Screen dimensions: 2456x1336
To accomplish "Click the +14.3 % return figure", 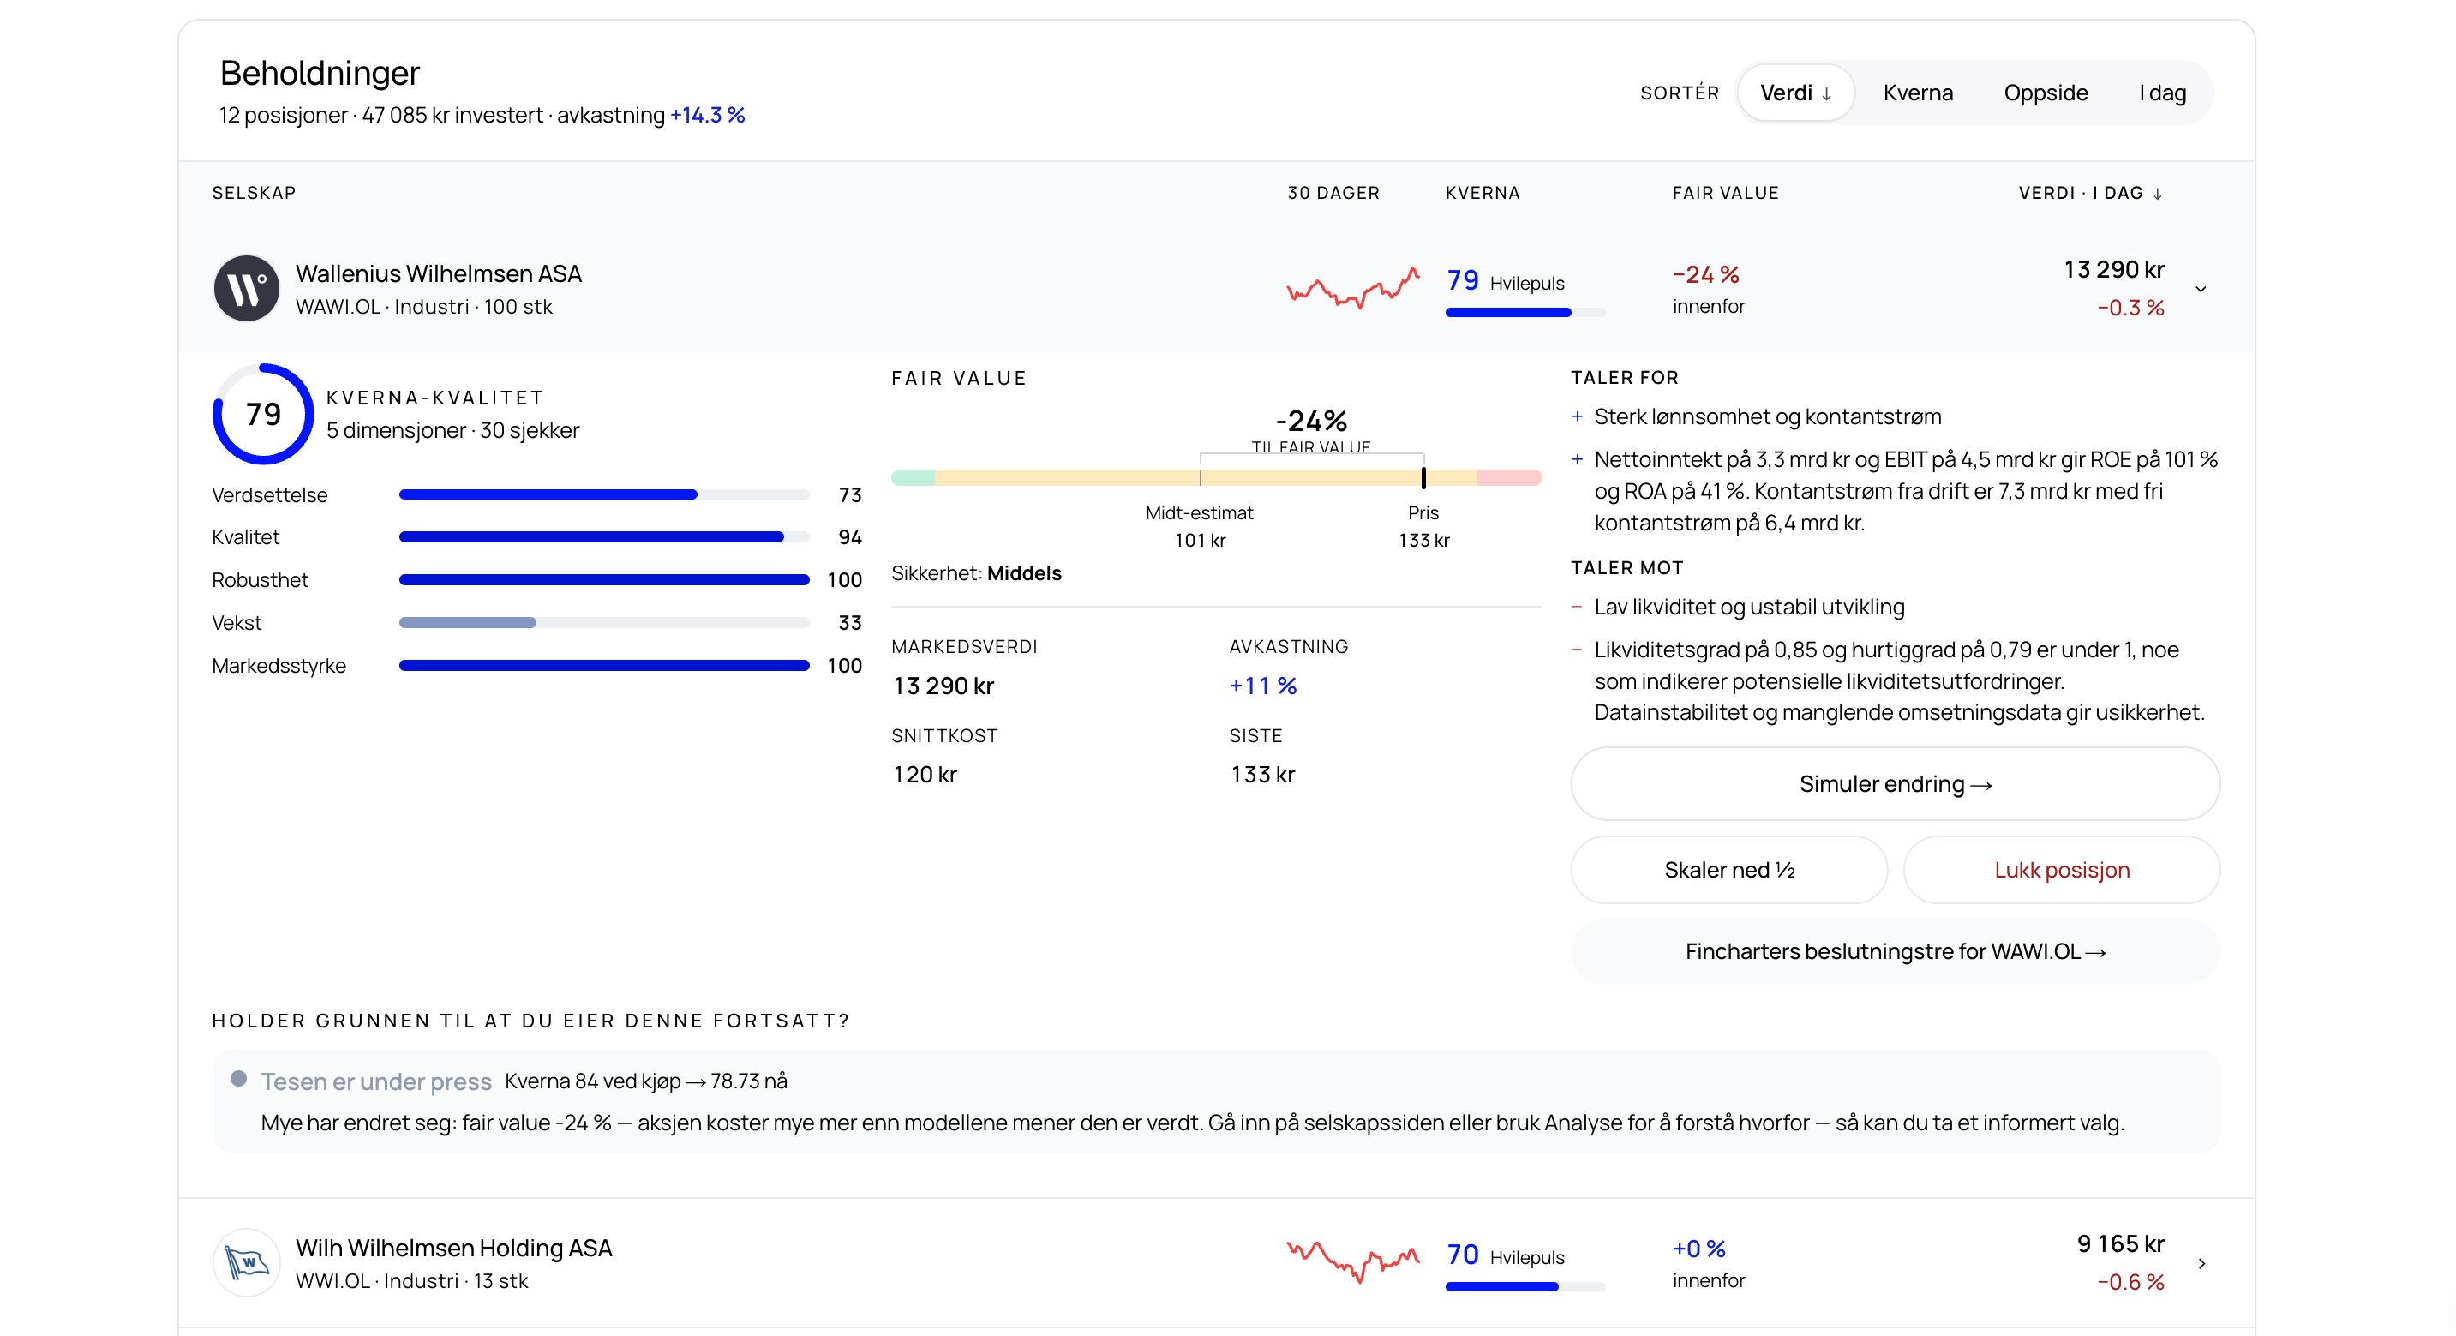I will click(708, 116).
